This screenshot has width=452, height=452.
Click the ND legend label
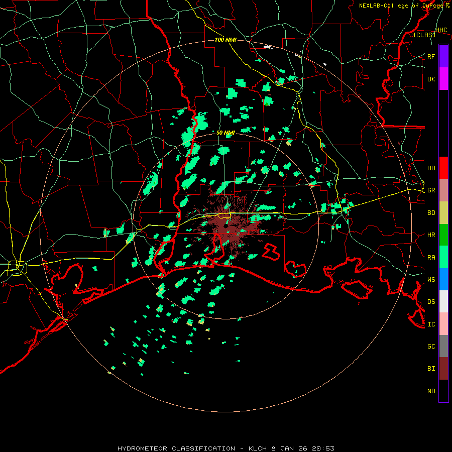click(x=431, y=391)
